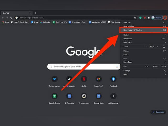Open the BI template bookmark
The height and width of the screenshot is (126, 168).
[77, 22]
